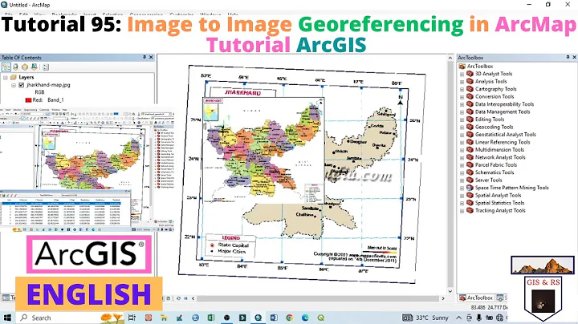The image size is (578, 324).
Task: Select Schematics Tools in ArcToolbox
Action: [x=495, y=172]
